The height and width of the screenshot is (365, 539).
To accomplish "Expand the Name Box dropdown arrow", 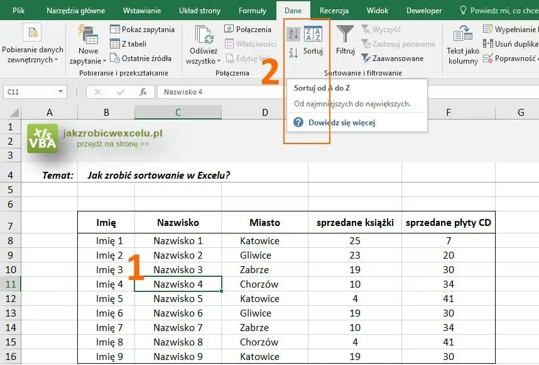I will coord(60,92).
